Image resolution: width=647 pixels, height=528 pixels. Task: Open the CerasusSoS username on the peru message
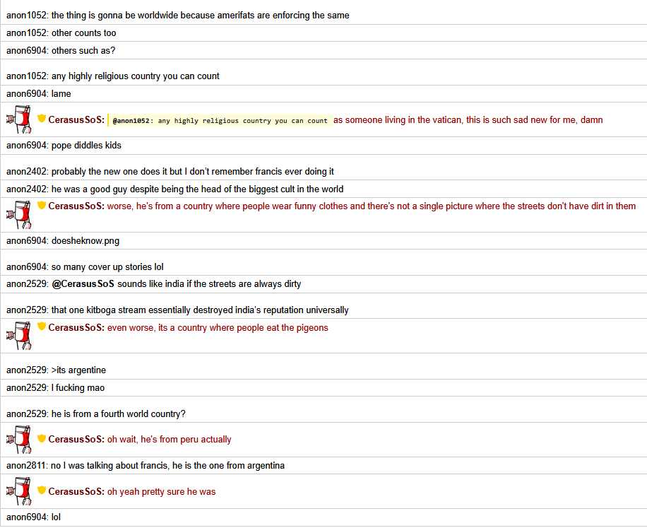(76, 439)
